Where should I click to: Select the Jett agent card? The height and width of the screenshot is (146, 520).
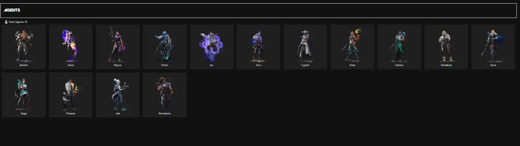pos(118,95)
